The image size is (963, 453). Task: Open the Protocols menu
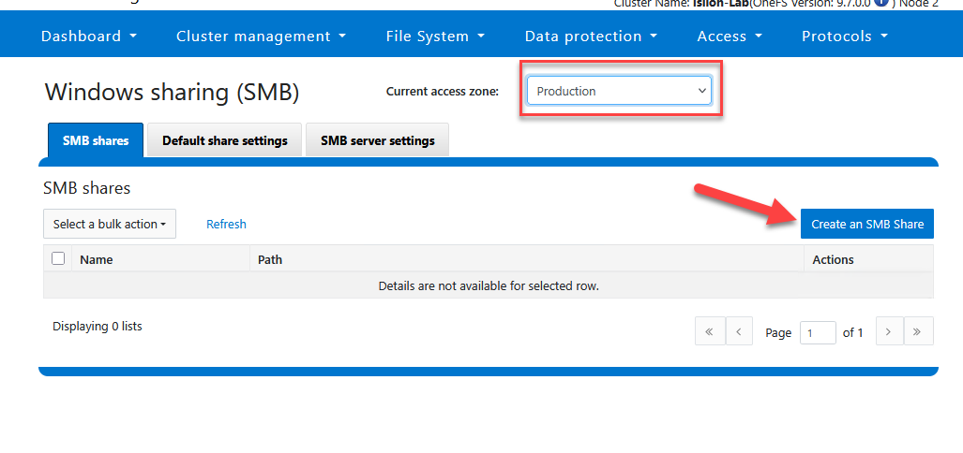pos(845,37)
